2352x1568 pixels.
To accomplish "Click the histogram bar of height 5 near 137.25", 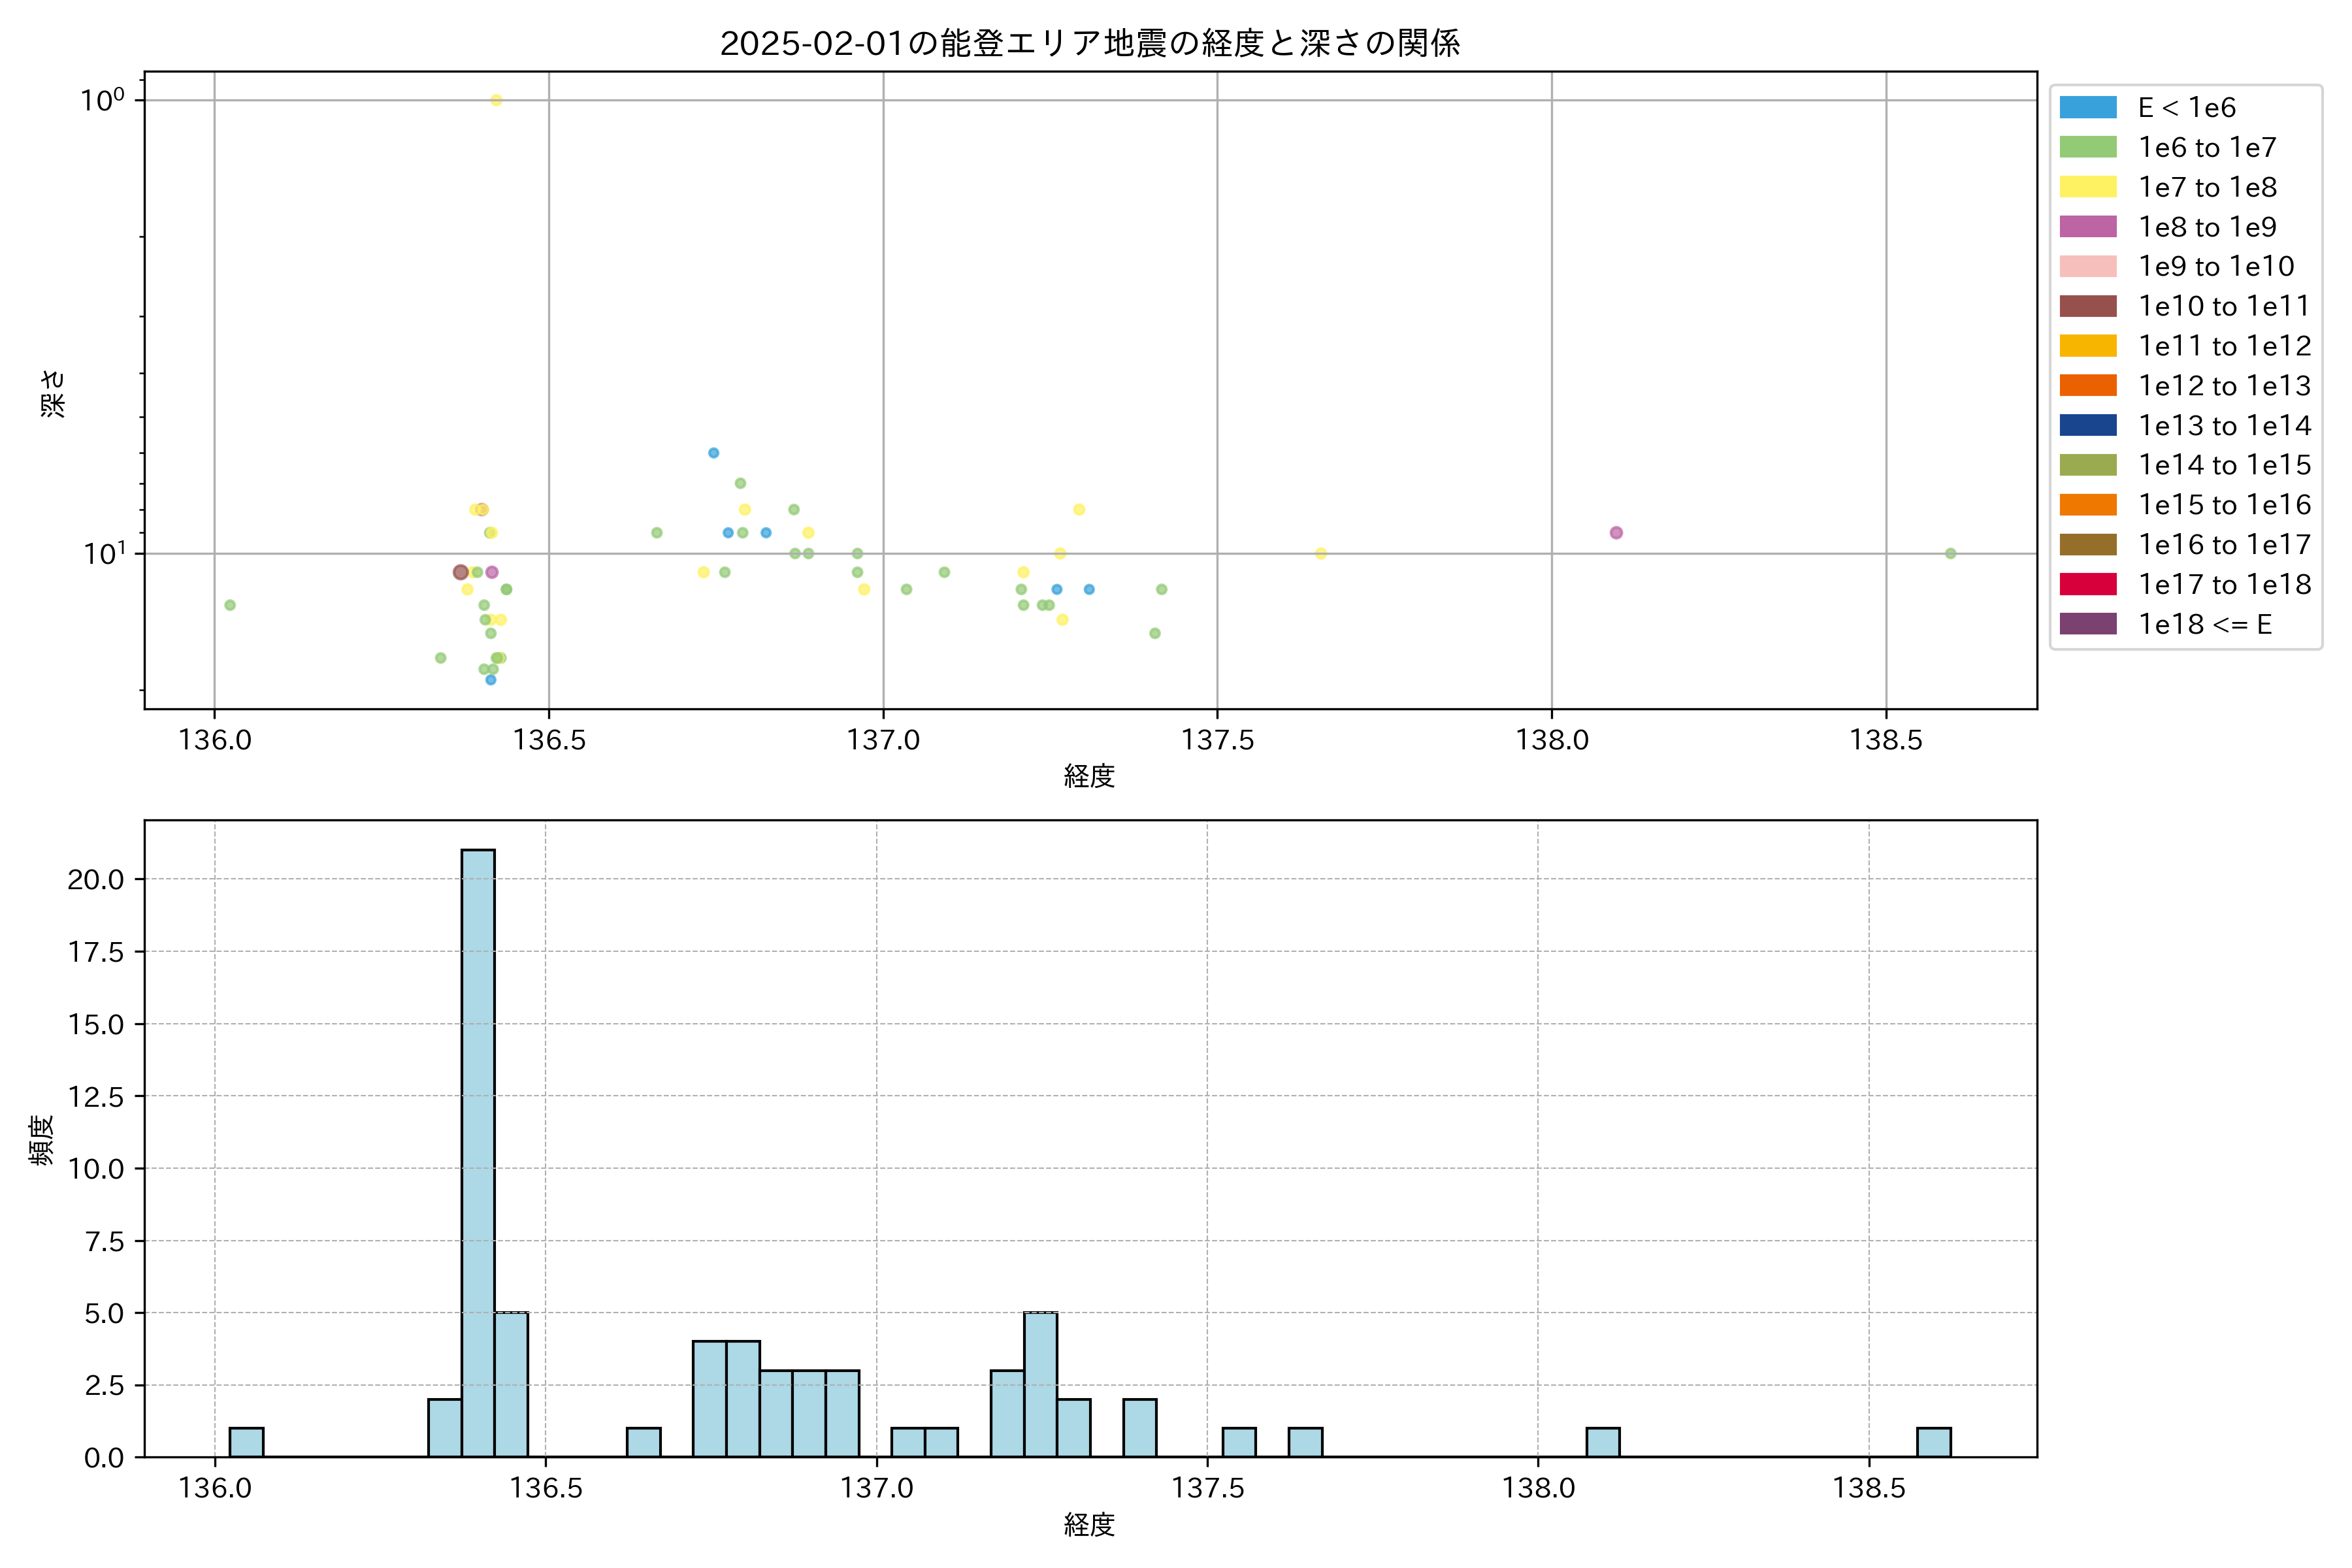I will tap(1040, 1384).
